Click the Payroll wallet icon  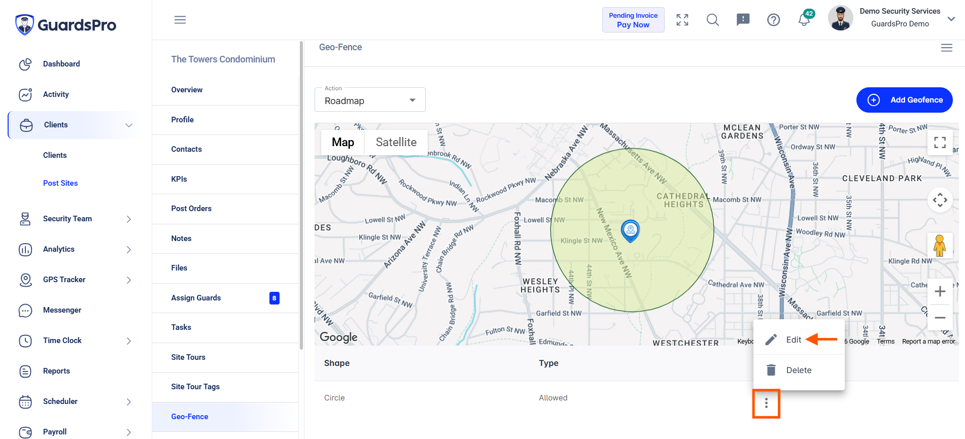[25, 432]
